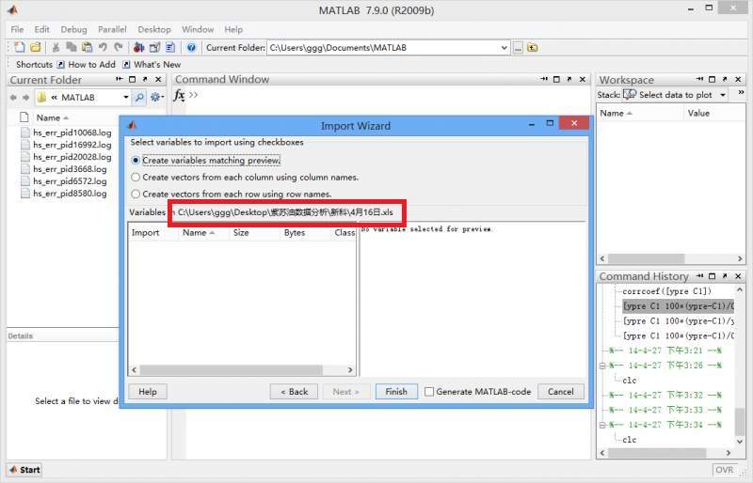
Task: Open Simulink from the toolbar icon
Action: (138, 47)
